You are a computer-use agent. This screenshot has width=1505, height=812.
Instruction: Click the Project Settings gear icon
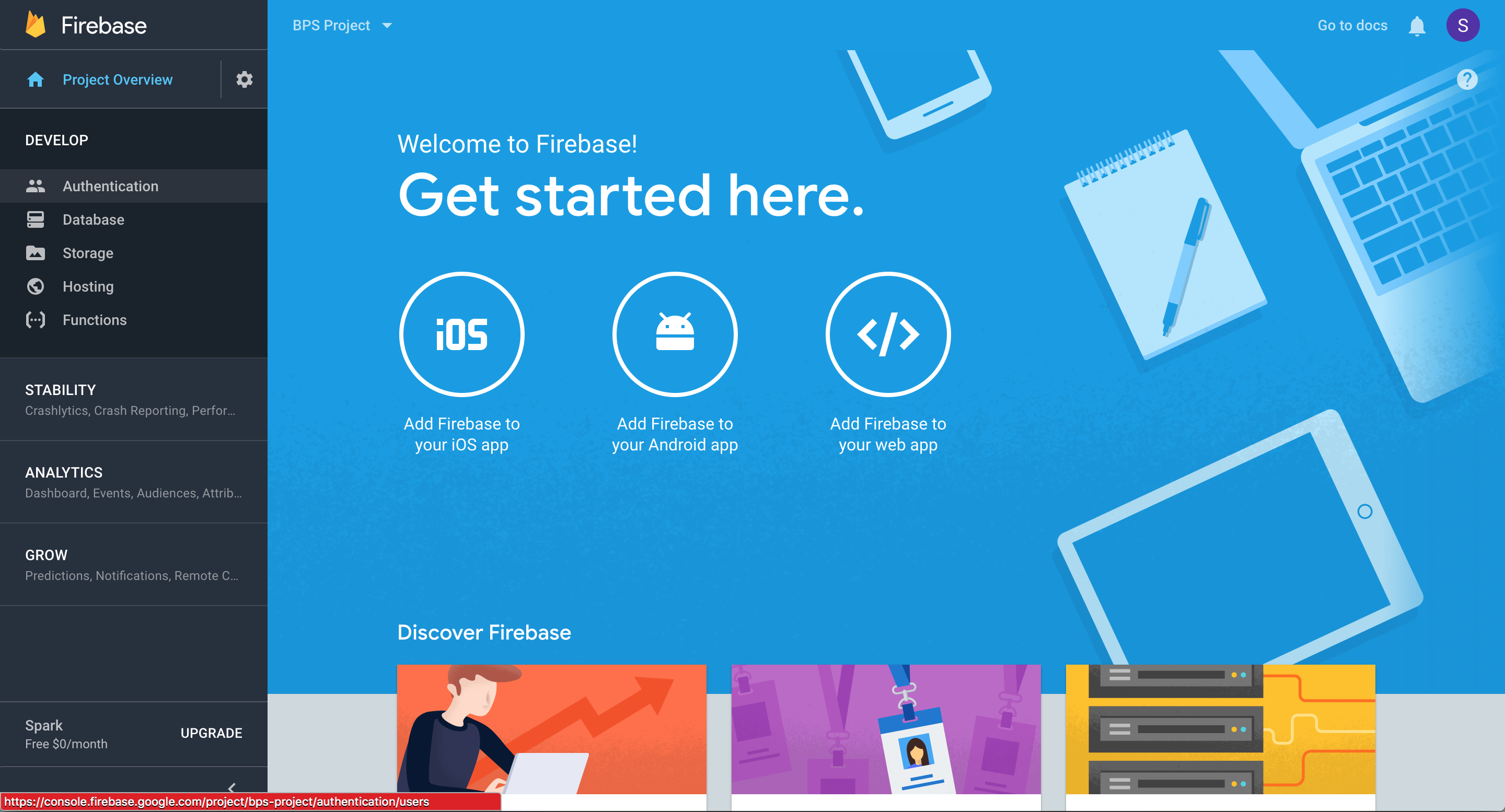coord(243,79)
